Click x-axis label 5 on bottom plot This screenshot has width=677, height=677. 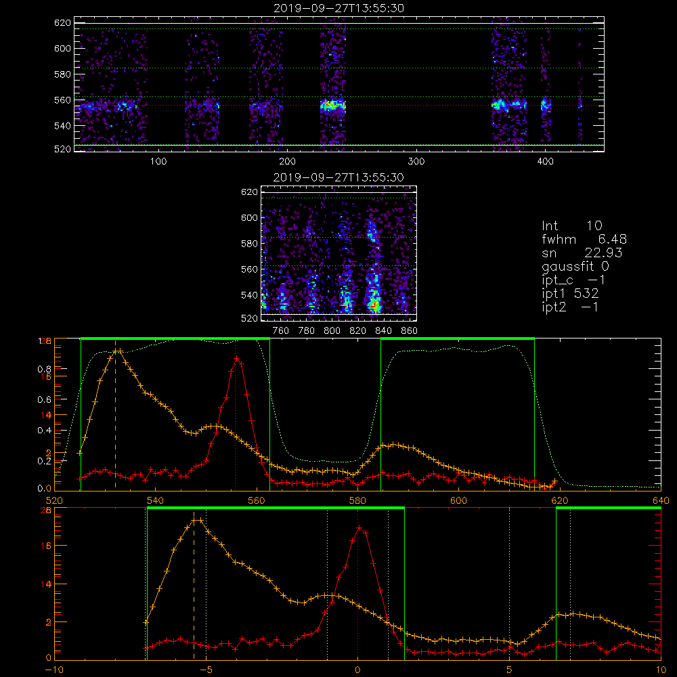click(x=510, y=670)
